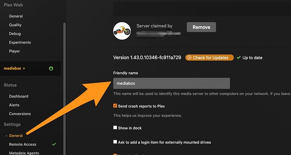Enable the Show in dock checkbox
The width and height of the screenshot is (291, 155).
point(115,128)
